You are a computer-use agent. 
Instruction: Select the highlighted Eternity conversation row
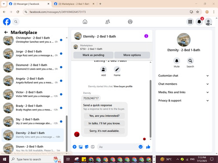[x=33, y=135]
